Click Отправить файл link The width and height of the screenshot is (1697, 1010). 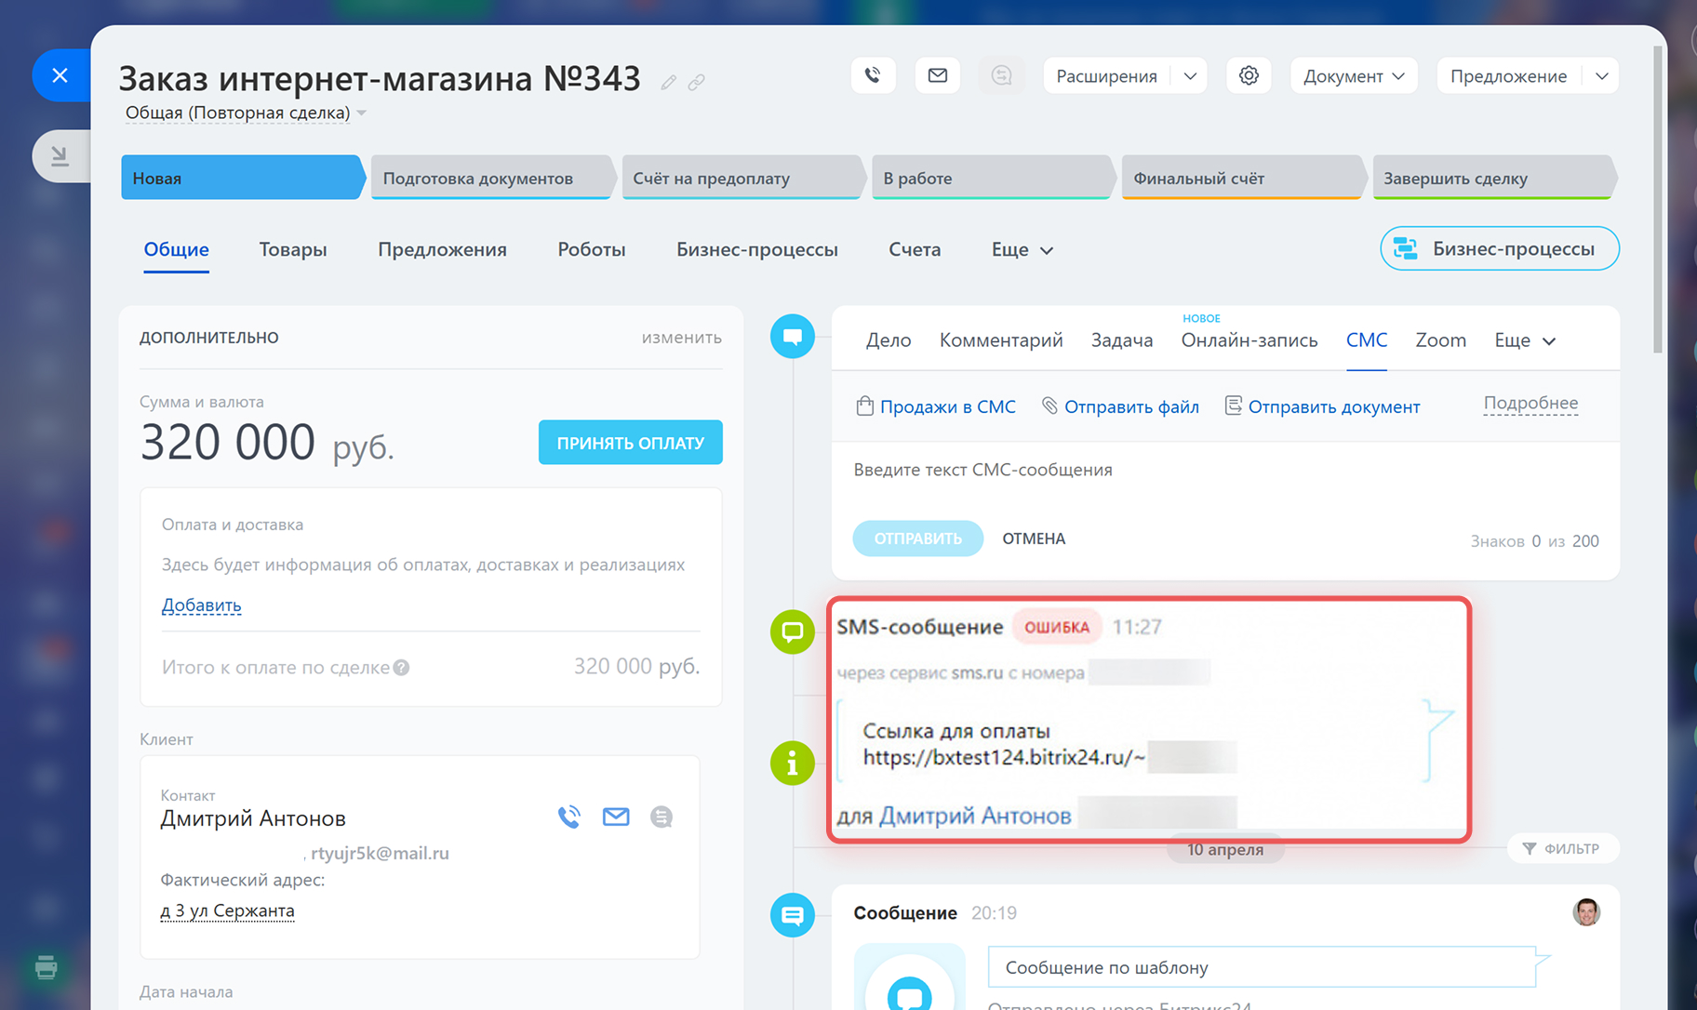pos(1120,406)
